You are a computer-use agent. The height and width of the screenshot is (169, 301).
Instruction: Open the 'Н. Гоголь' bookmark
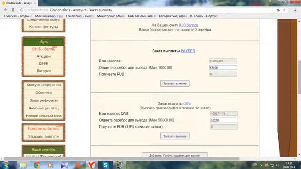tap(204, 16)
